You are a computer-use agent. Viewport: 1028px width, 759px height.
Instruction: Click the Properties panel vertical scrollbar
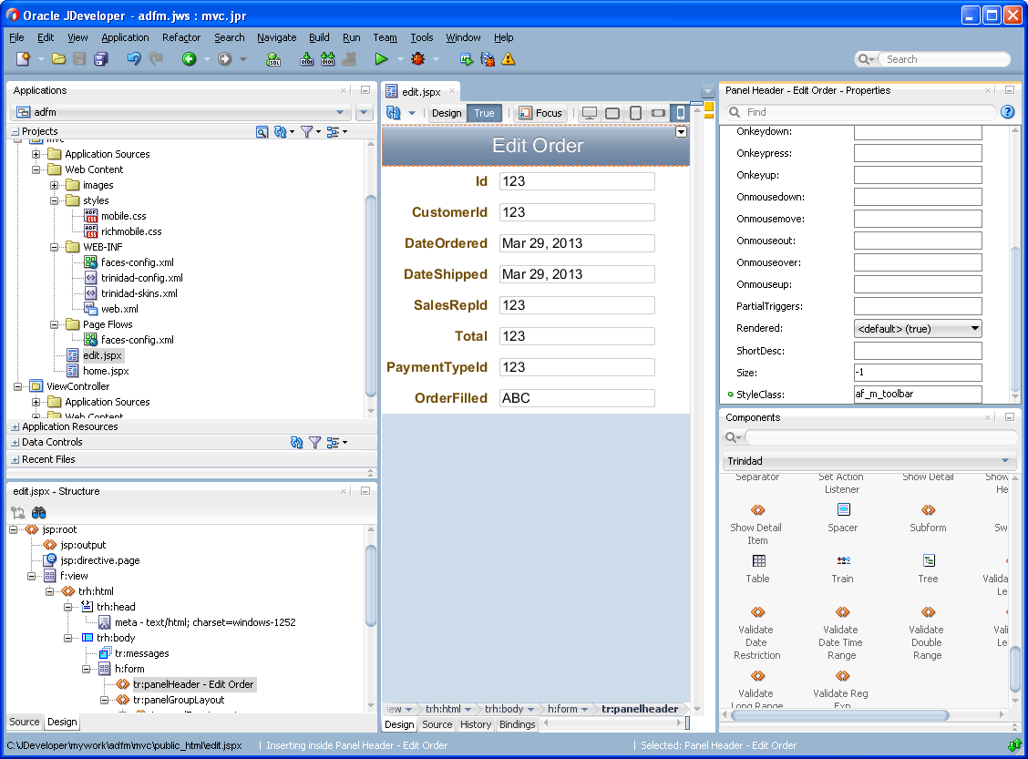point(1015,321)
